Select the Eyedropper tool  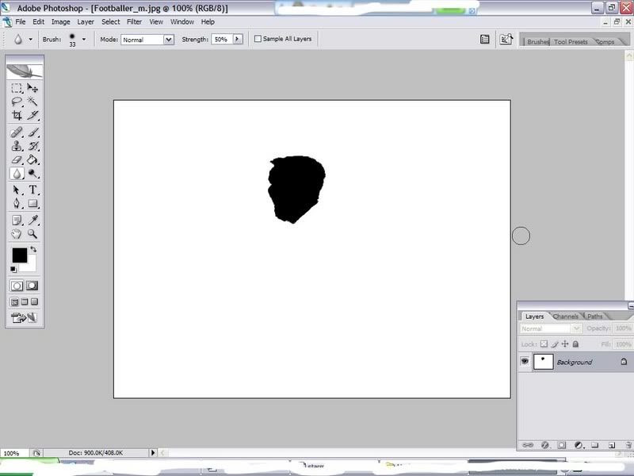pyautogui.click(x=32, y=221)
